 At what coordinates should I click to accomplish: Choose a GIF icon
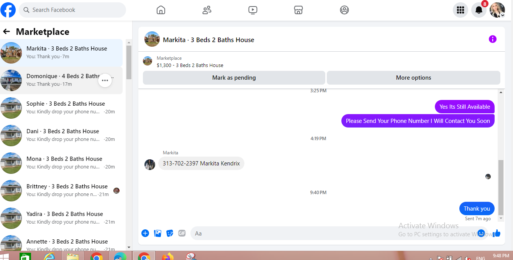[182, 233]
